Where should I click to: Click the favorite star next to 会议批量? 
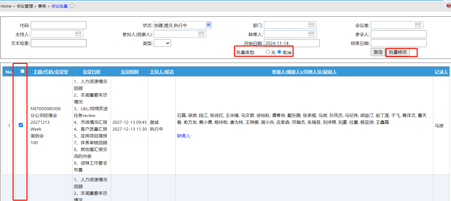[72, 5]
